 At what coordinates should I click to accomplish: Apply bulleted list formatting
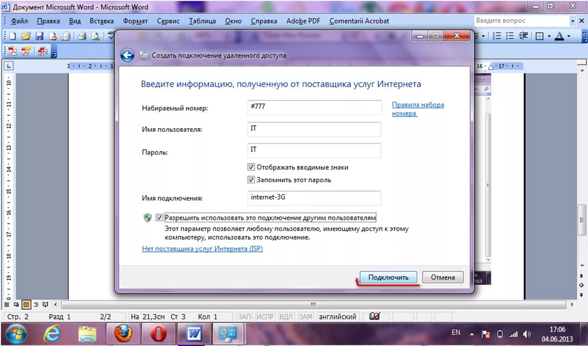click(510, 36)
